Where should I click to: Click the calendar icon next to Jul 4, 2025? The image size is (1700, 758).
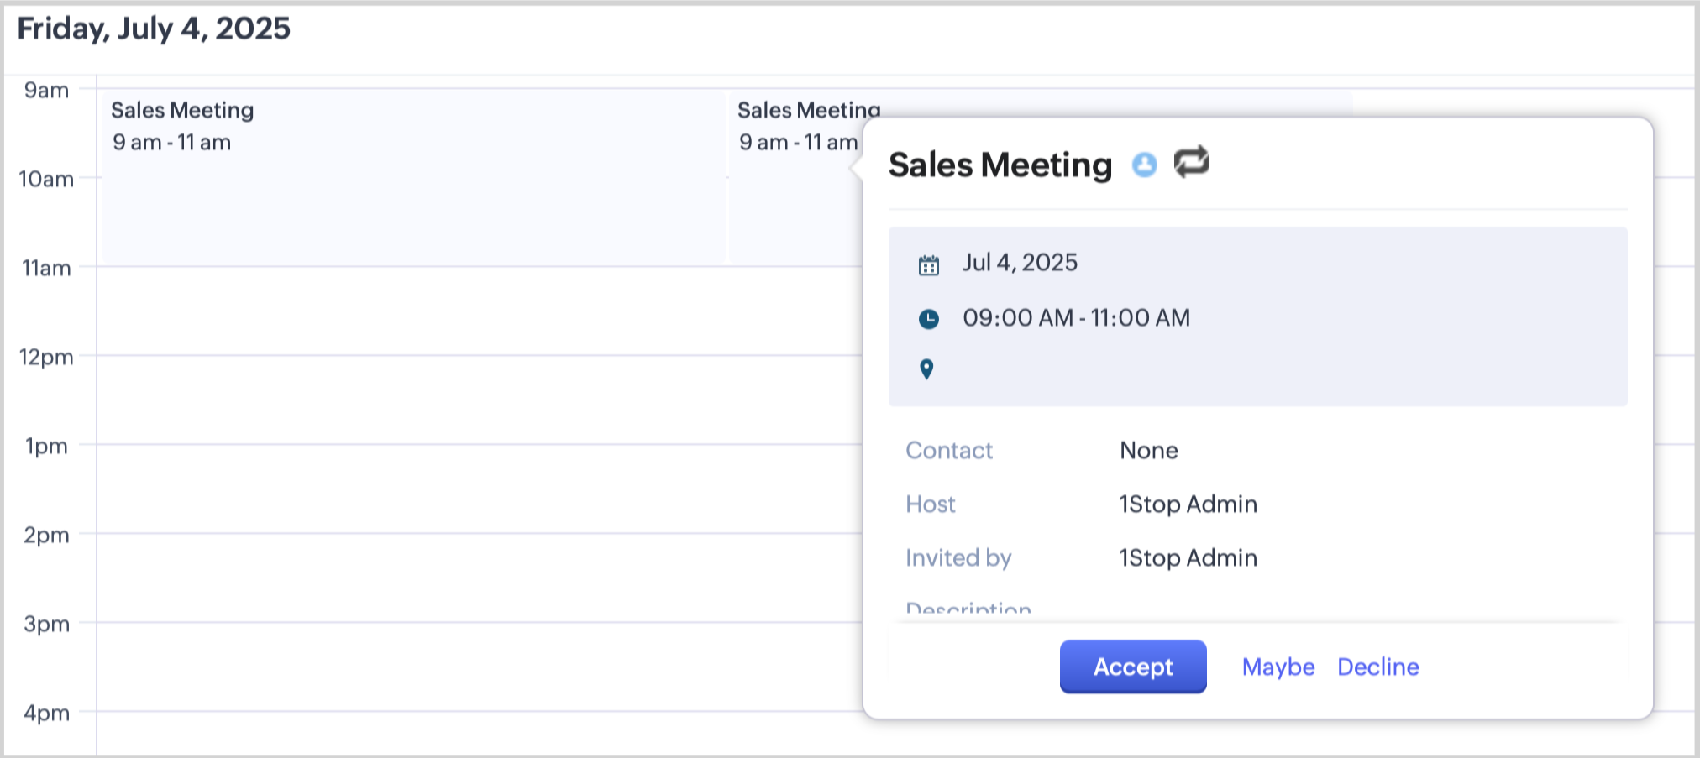click(x=928, y=265)
